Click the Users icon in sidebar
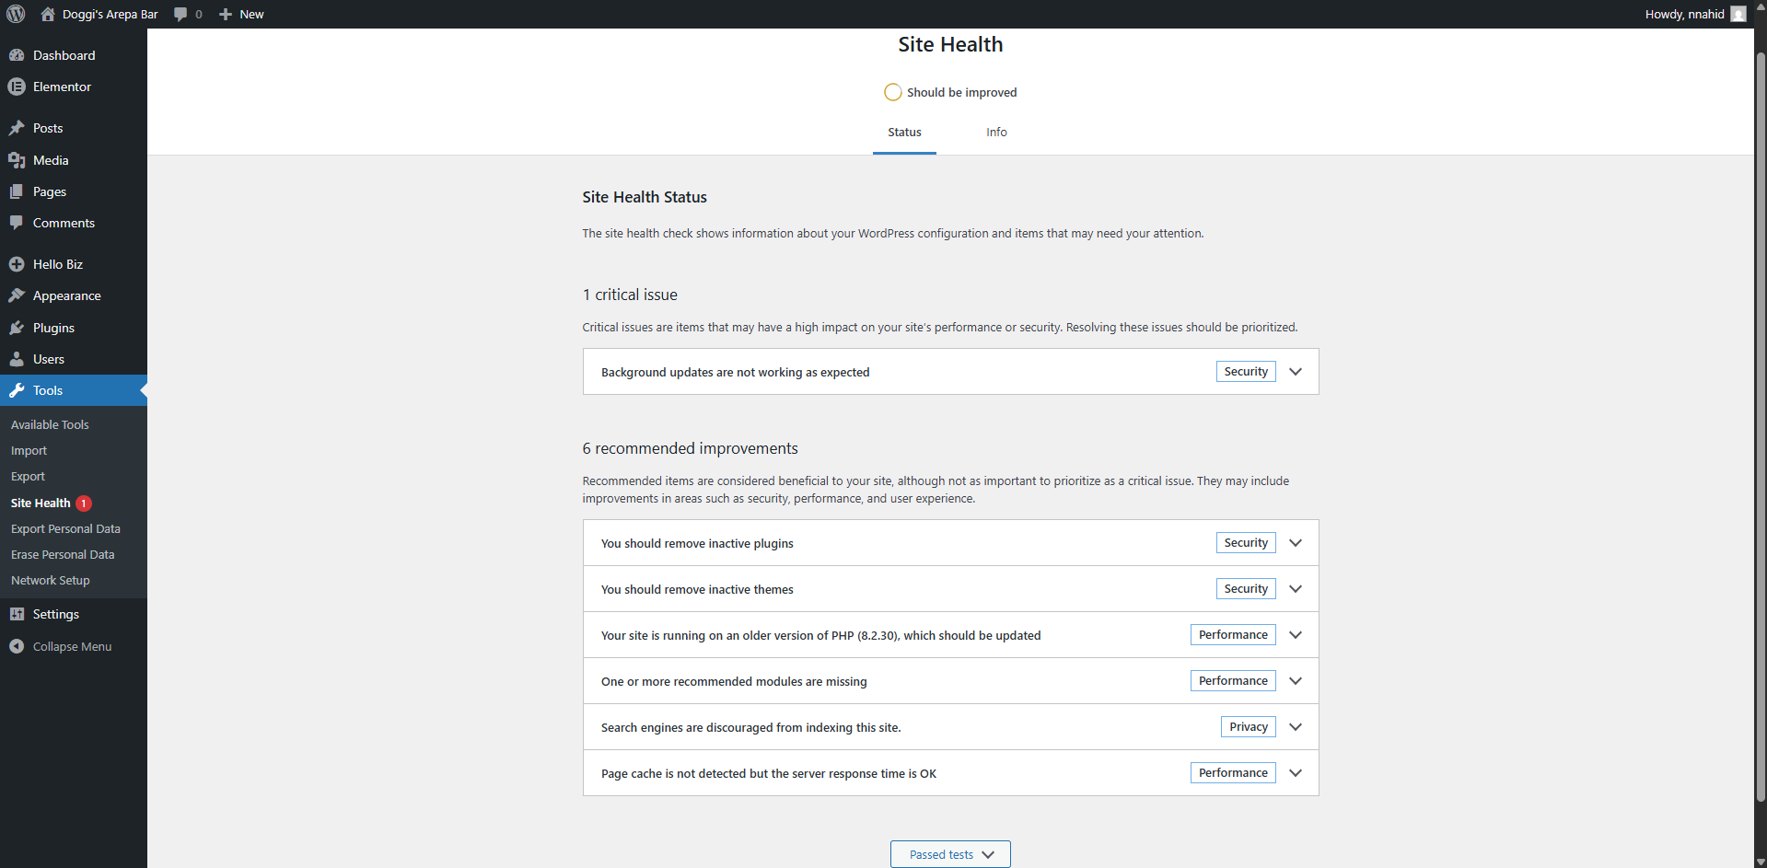 click(18, 359)
